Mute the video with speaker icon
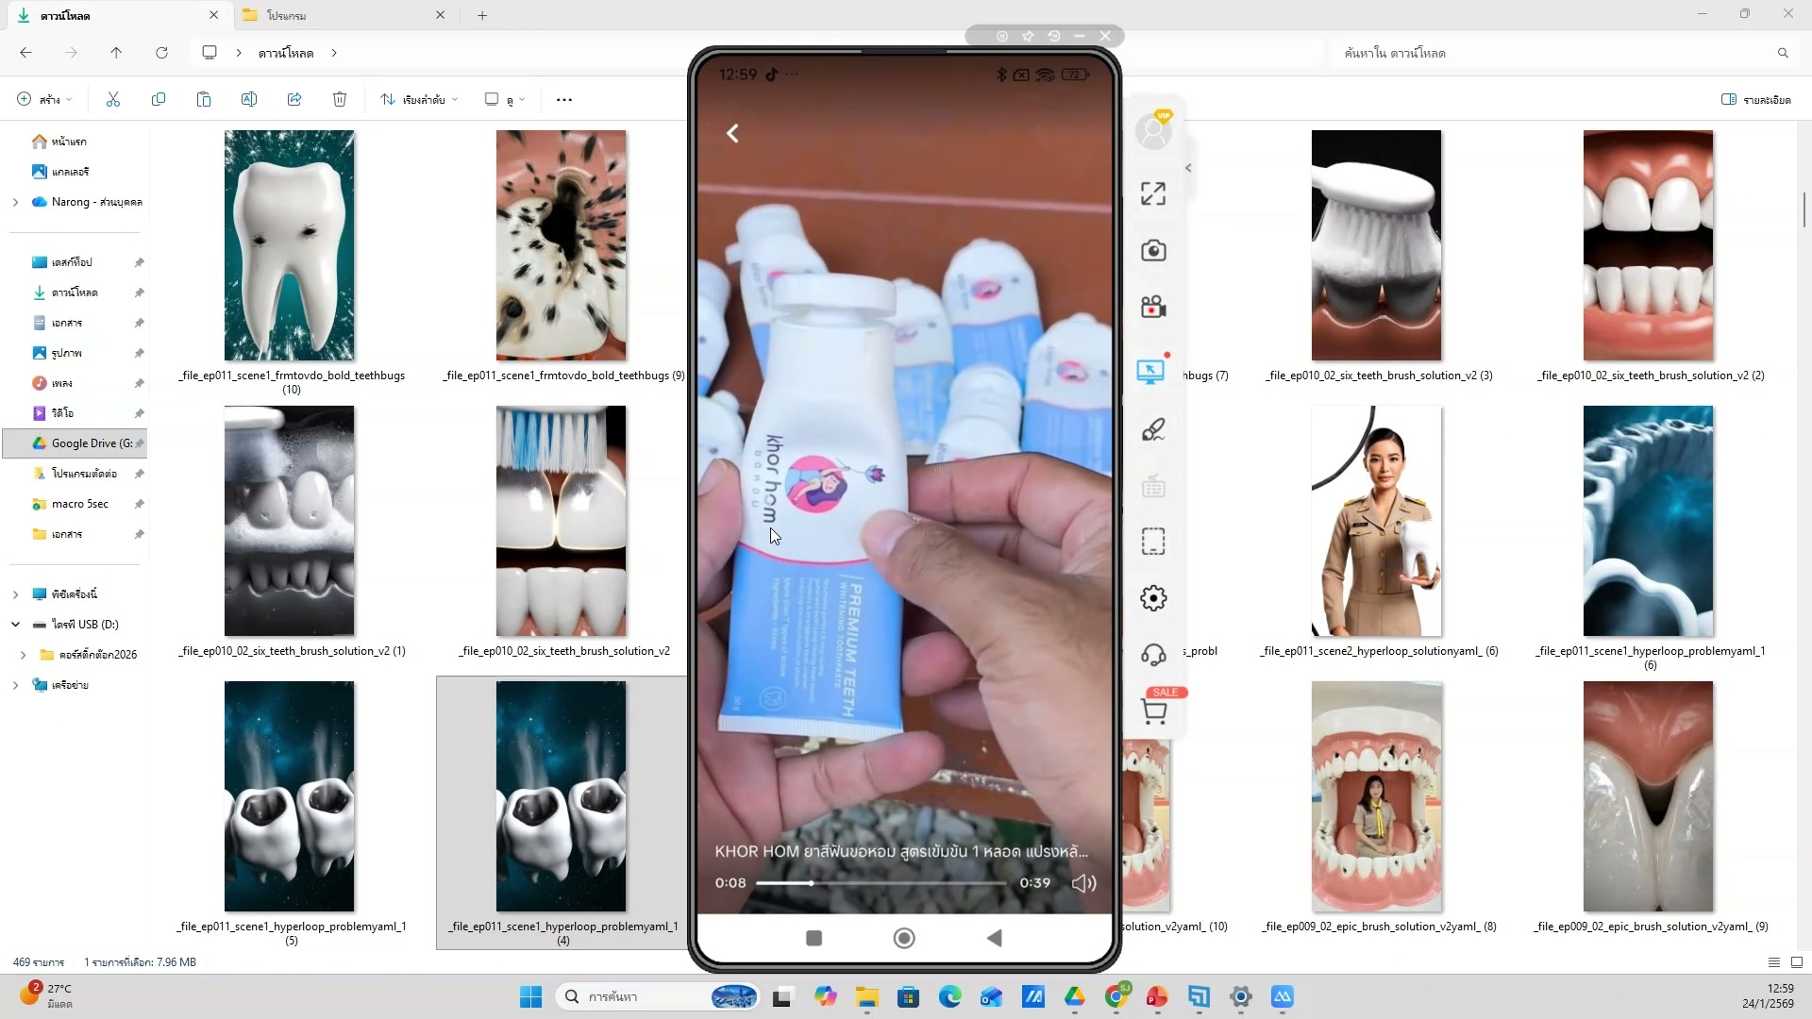Screen dimensions: 1812x1019 coord(1083,883)
